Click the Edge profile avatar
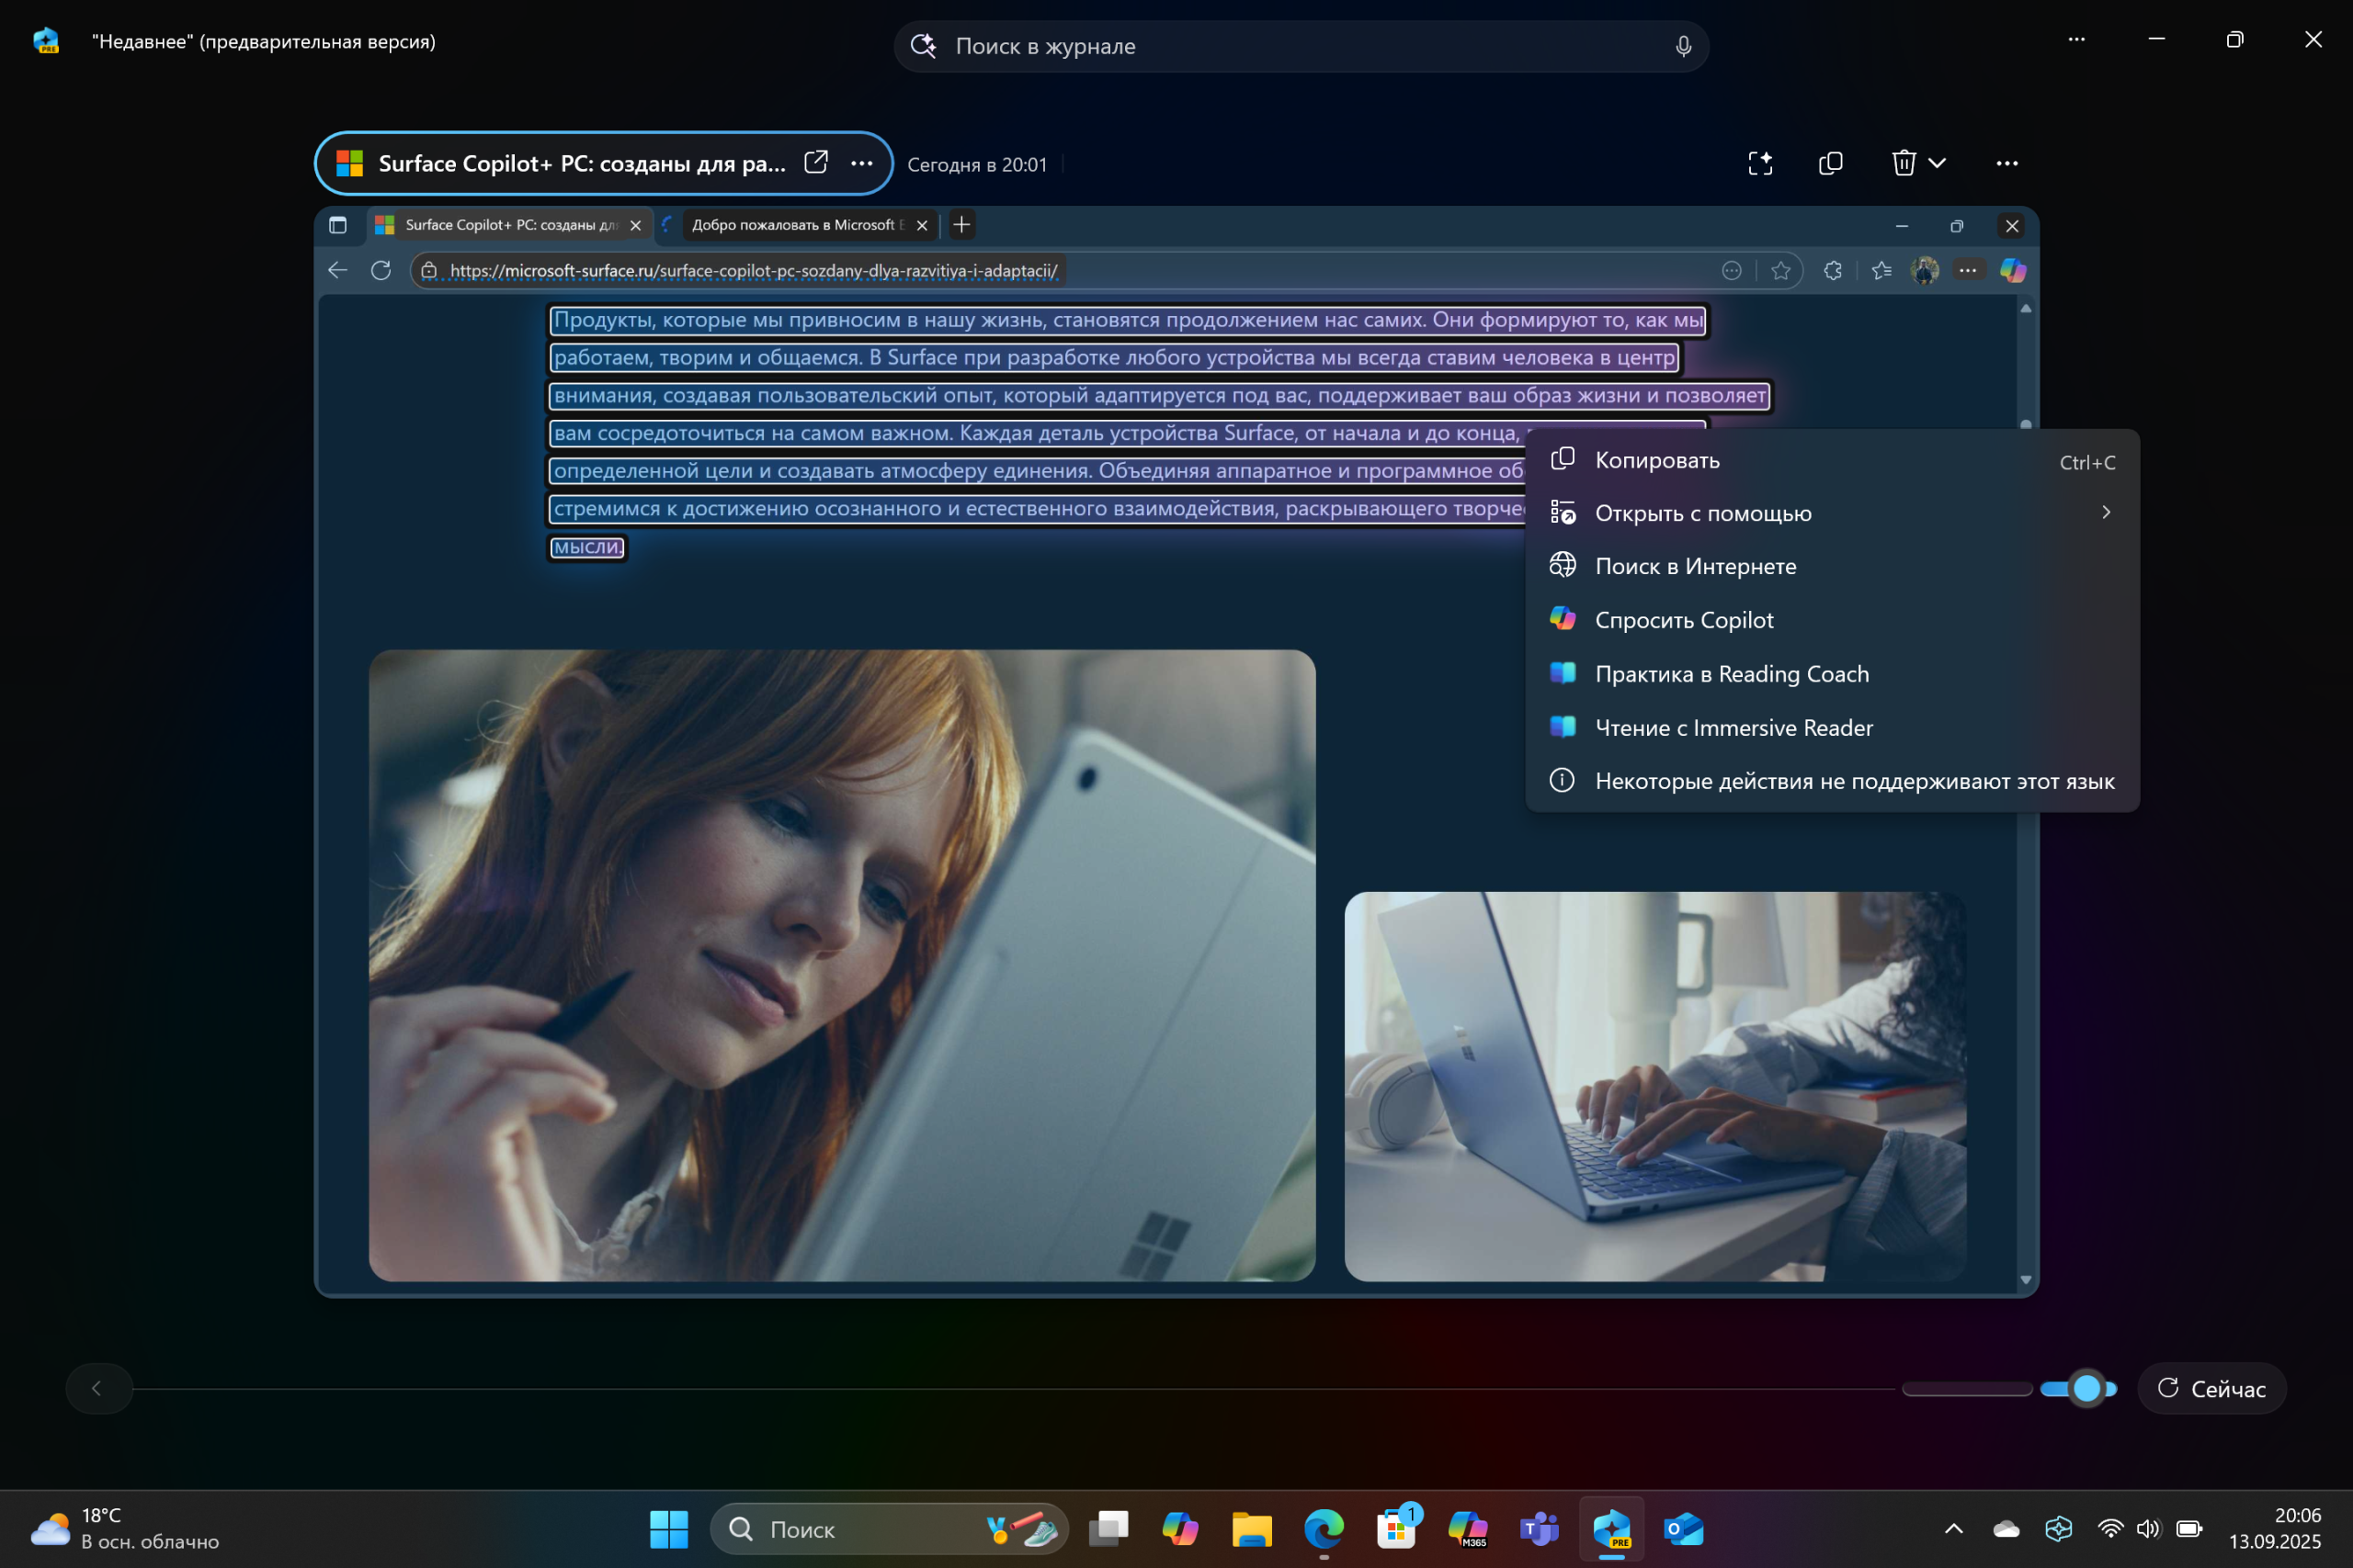Viewport: 2353px width, 1568px height. click(x=1924, y=270)
